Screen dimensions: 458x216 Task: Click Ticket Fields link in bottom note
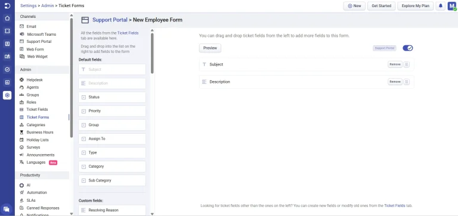tap(395, 205)
